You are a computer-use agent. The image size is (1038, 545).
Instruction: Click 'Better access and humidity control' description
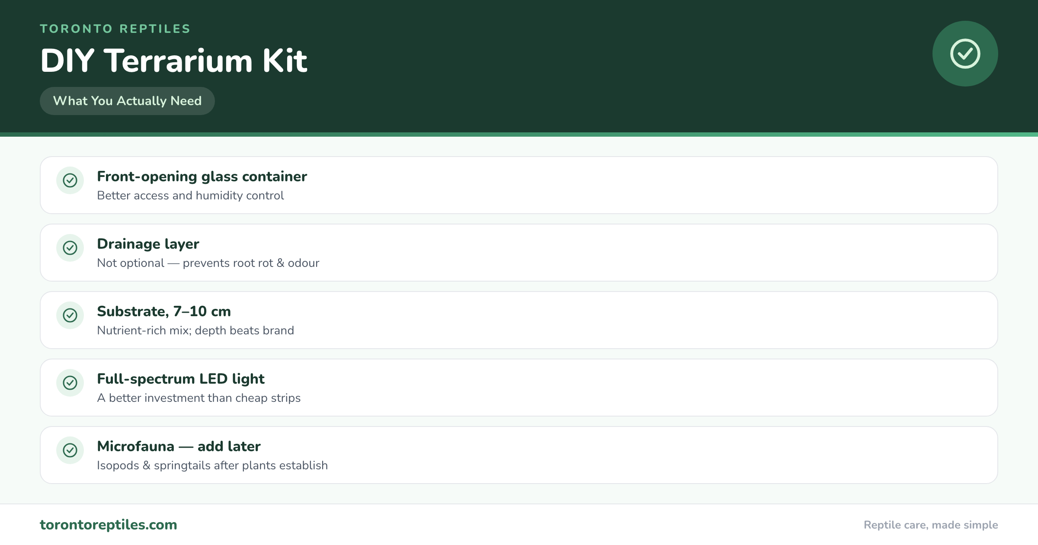(x=190, y=196)
